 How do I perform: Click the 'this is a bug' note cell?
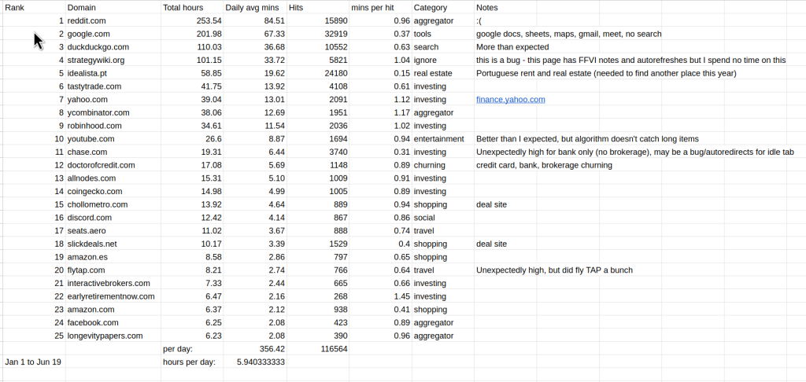pos(630,60)
